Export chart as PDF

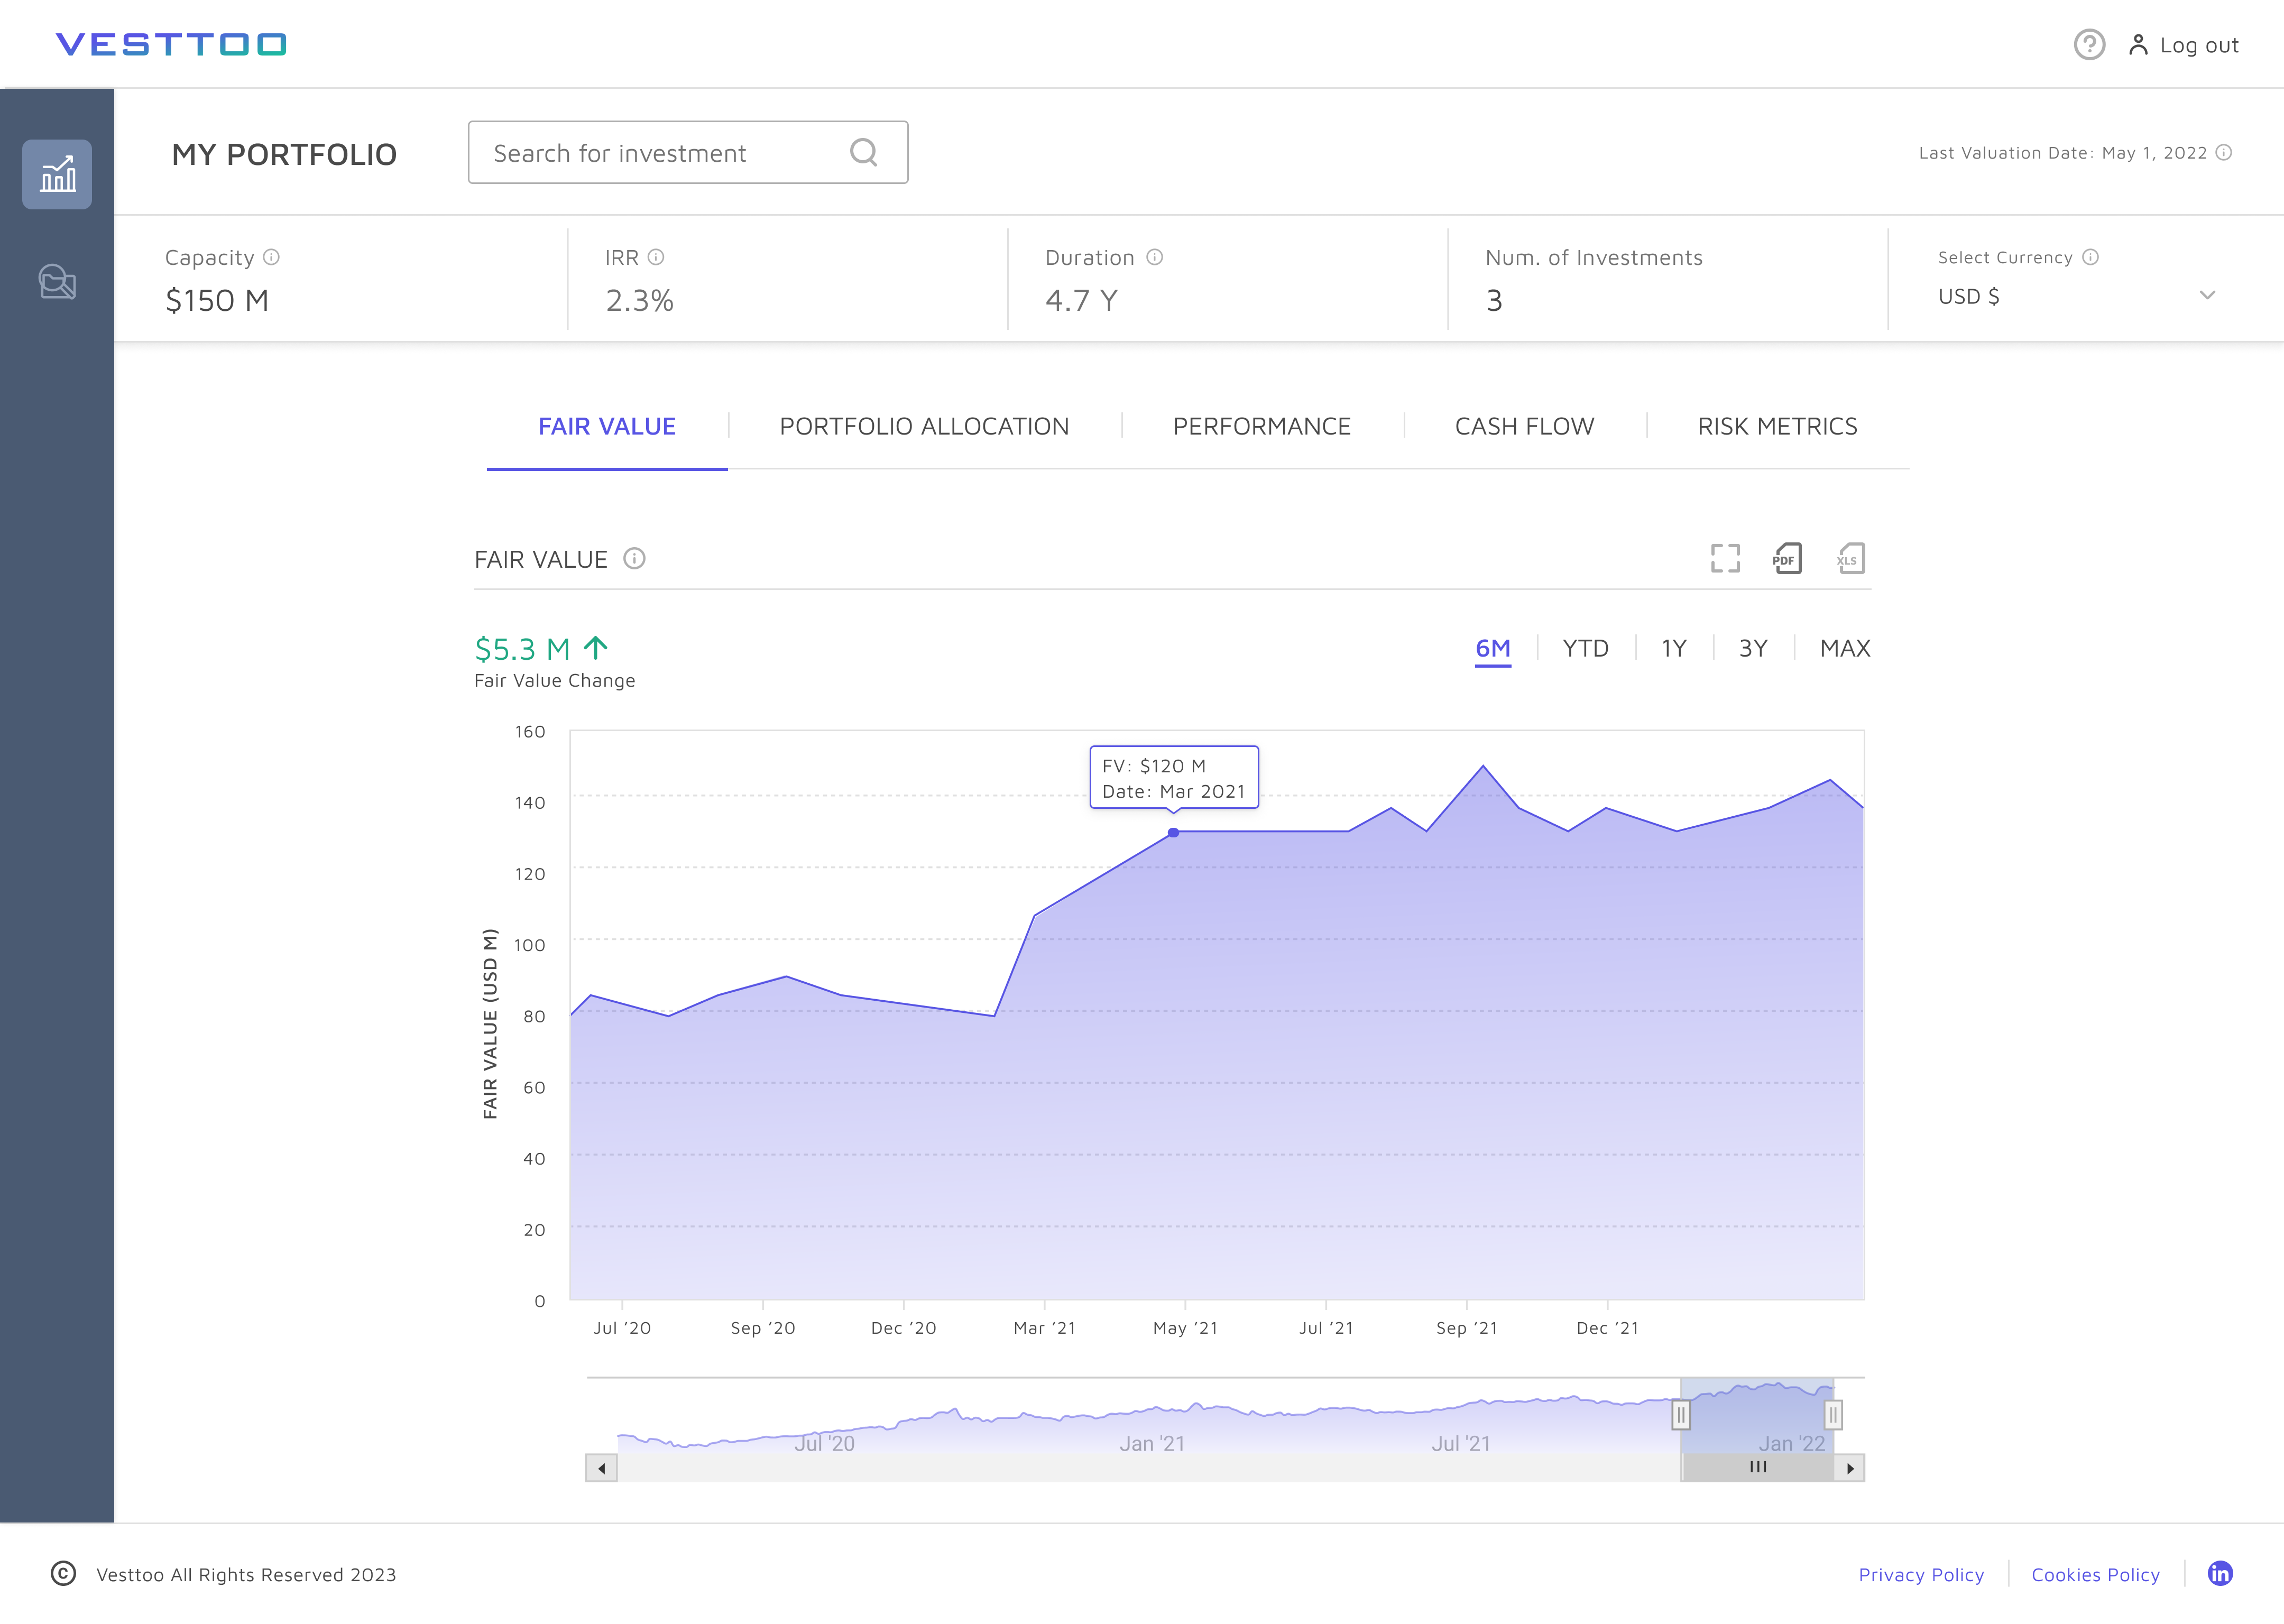(x=1787, y=558)
